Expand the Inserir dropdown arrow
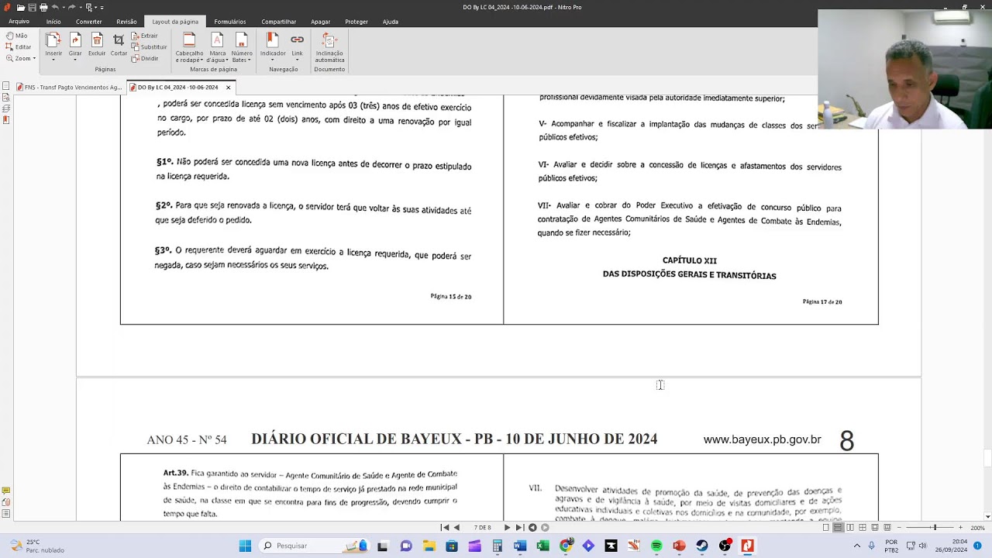 click(53, 60)
